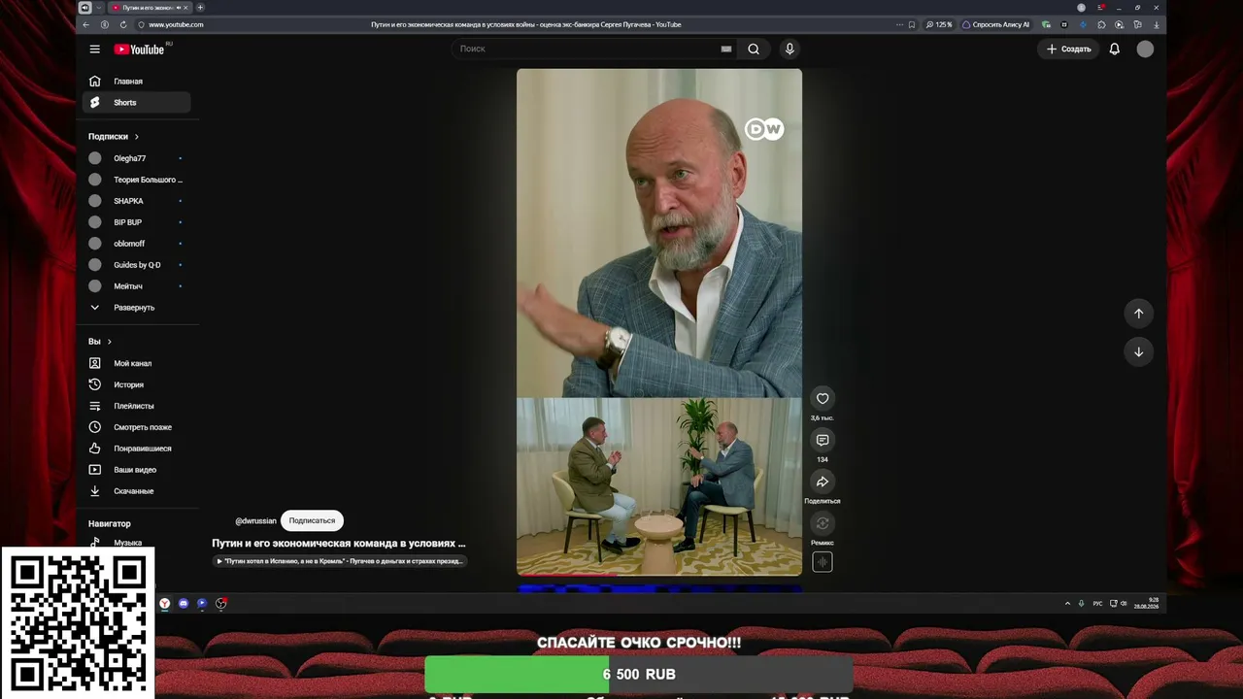This screenshot has width=1243, height=699.
Task: Click the Short title text
Action: pos(339,544)
